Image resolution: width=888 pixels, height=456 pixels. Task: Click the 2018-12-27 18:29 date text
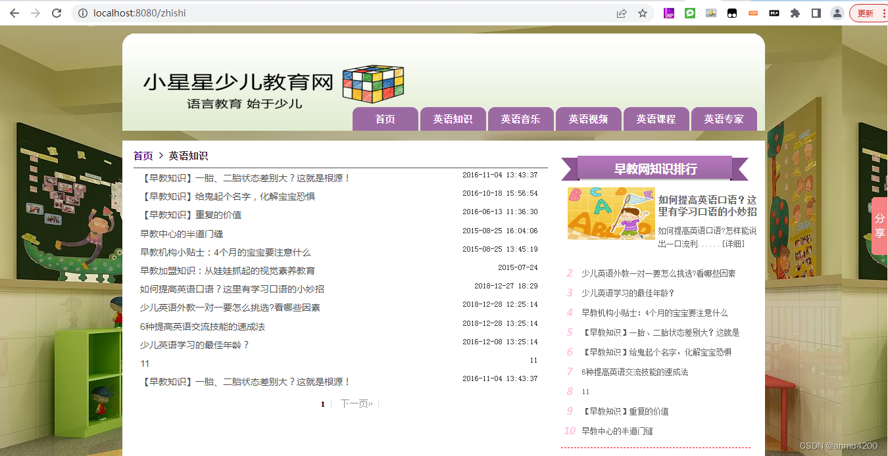[506, 286]
